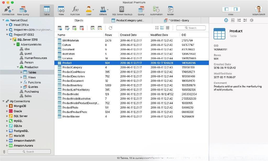Viewport: 268px width, 161px height.
Task: Select the ProductCategory table row
Action: coord(132,67)
